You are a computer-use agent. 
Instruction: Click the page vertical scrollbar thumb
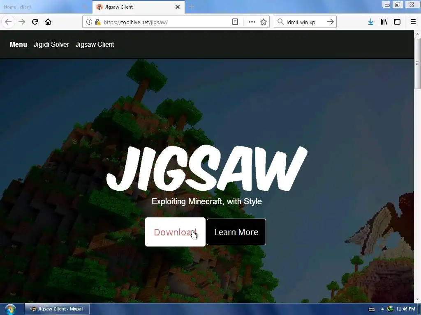click(417, 63)
